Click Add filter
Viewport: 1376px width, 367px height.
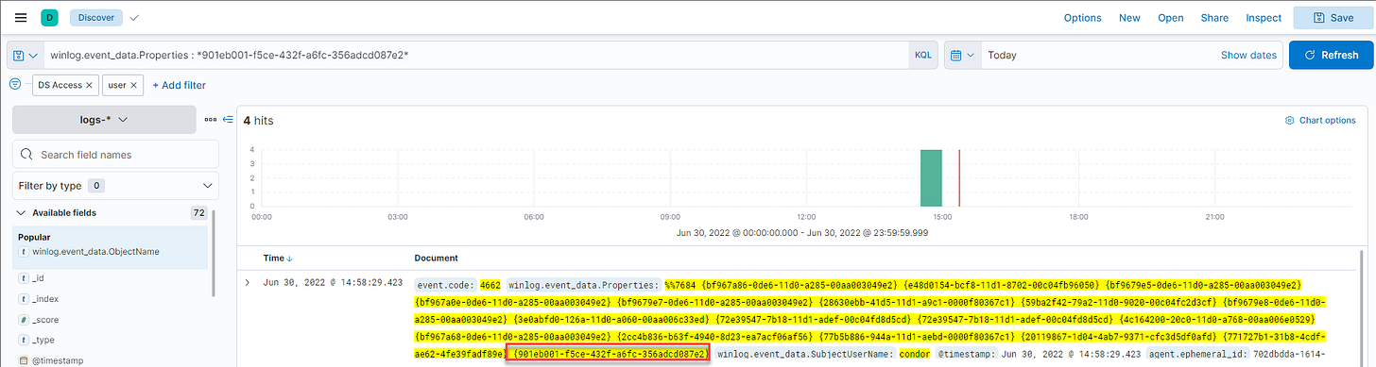coord(180,85)
